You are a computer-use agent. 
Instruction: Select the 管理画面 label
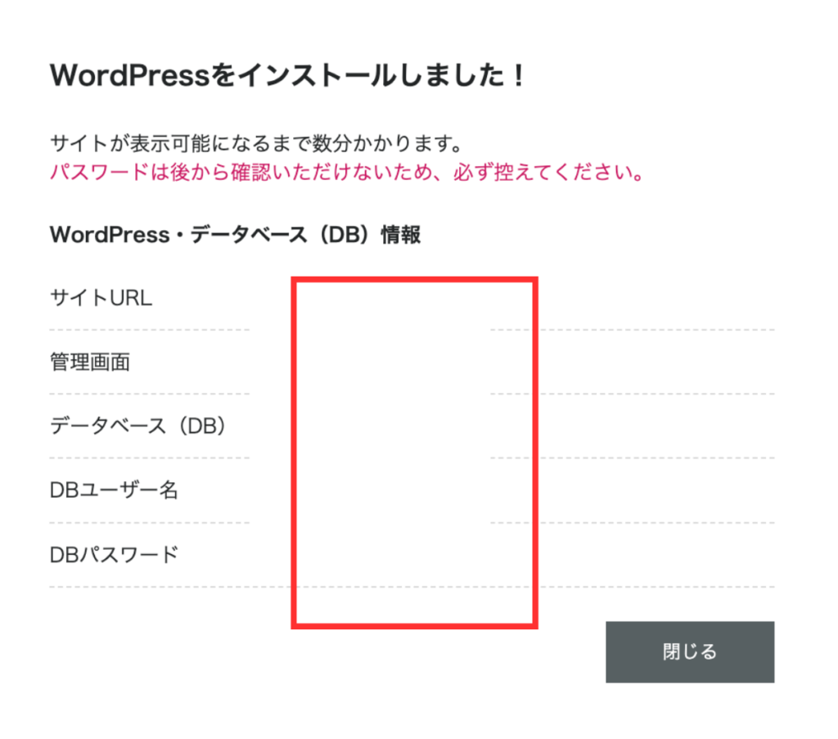pyautogui.click(x=90, y=362)
